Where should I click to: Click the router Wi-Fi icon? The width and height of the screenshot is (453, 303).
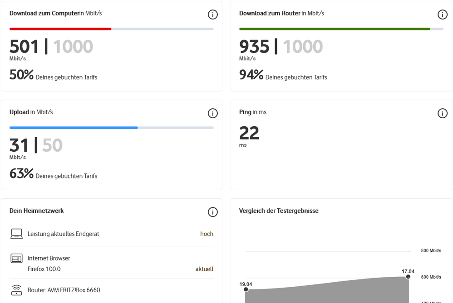(16, 290)
